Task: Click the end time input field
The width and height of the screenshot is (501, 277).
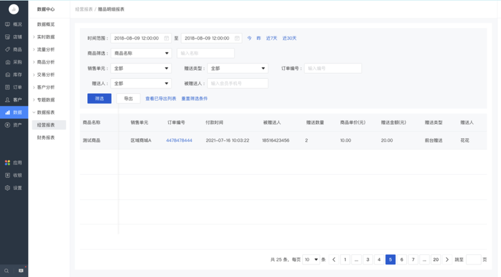Action: coord(211,38)
